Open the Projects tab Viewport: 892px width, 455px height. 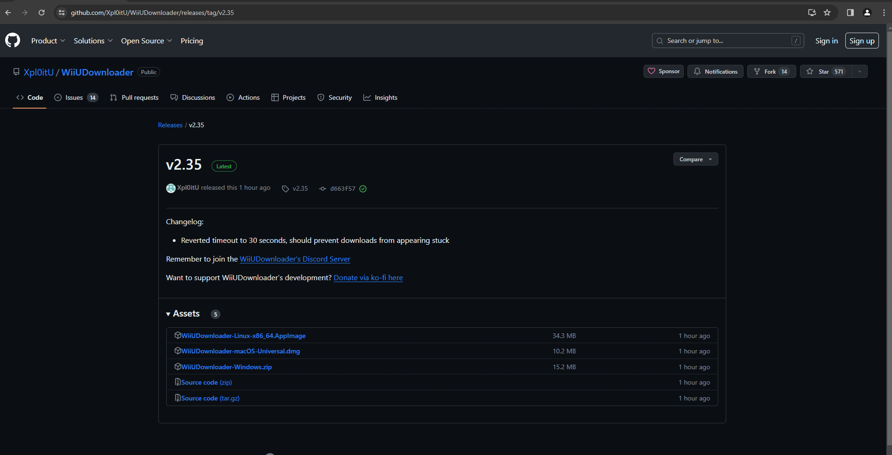pyautogui.click(x=289, y=97)
